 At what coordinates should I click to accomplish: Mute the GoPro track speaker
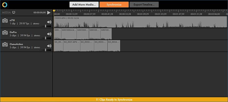point(49,34)
